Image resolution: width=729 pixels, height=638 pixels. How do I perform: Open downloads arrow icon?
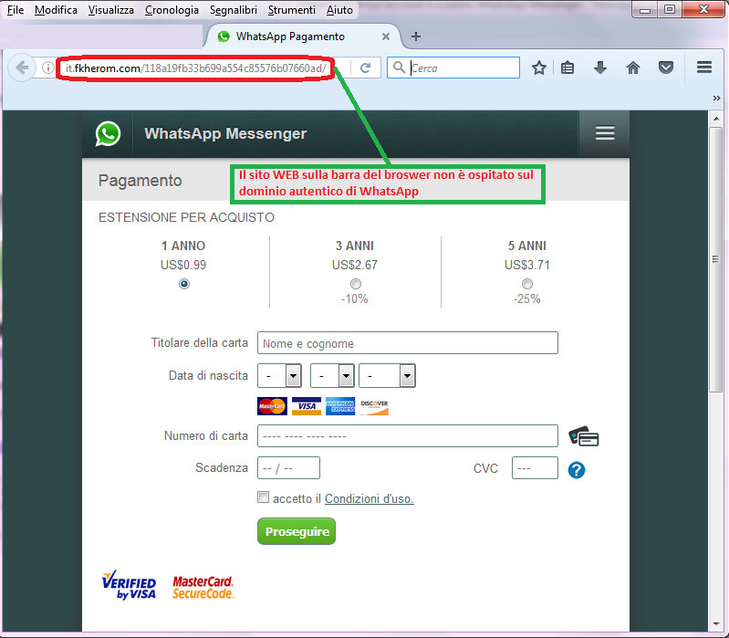pyautogui.click(x=600, y=68)
